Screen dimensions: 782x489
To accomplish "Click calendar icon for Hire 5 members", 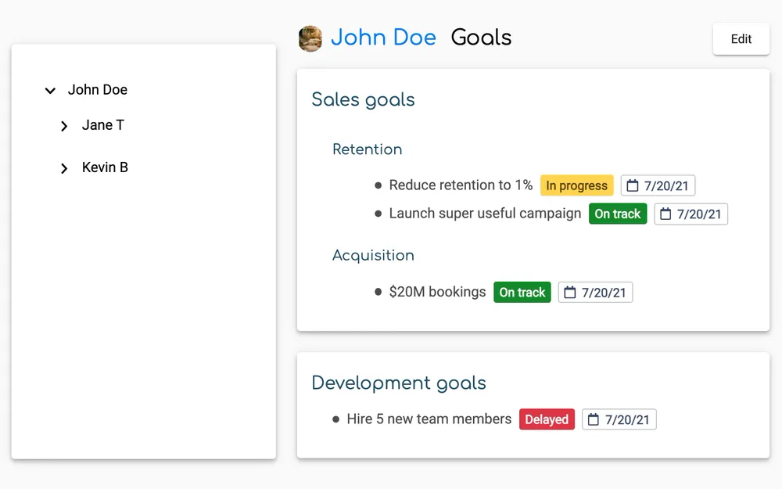I will point(594,419).
